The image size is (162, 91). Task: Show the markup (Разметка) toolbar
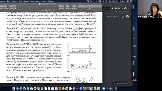pos(74,6)
